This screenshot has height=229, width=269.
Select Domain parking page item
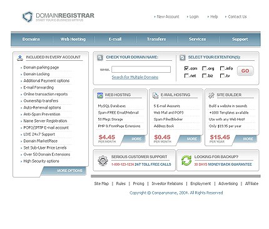tap(41, 67)
